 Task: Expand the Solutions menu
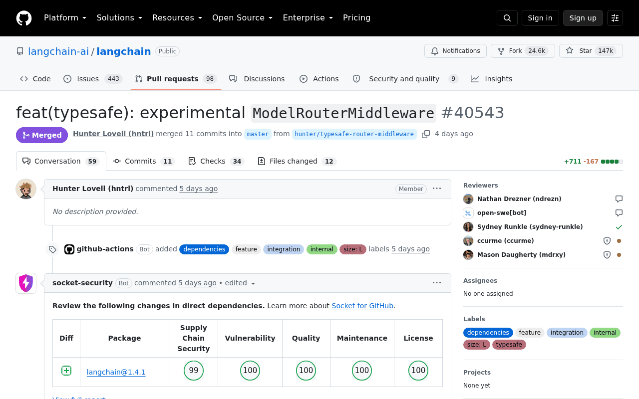coord(119,18)
